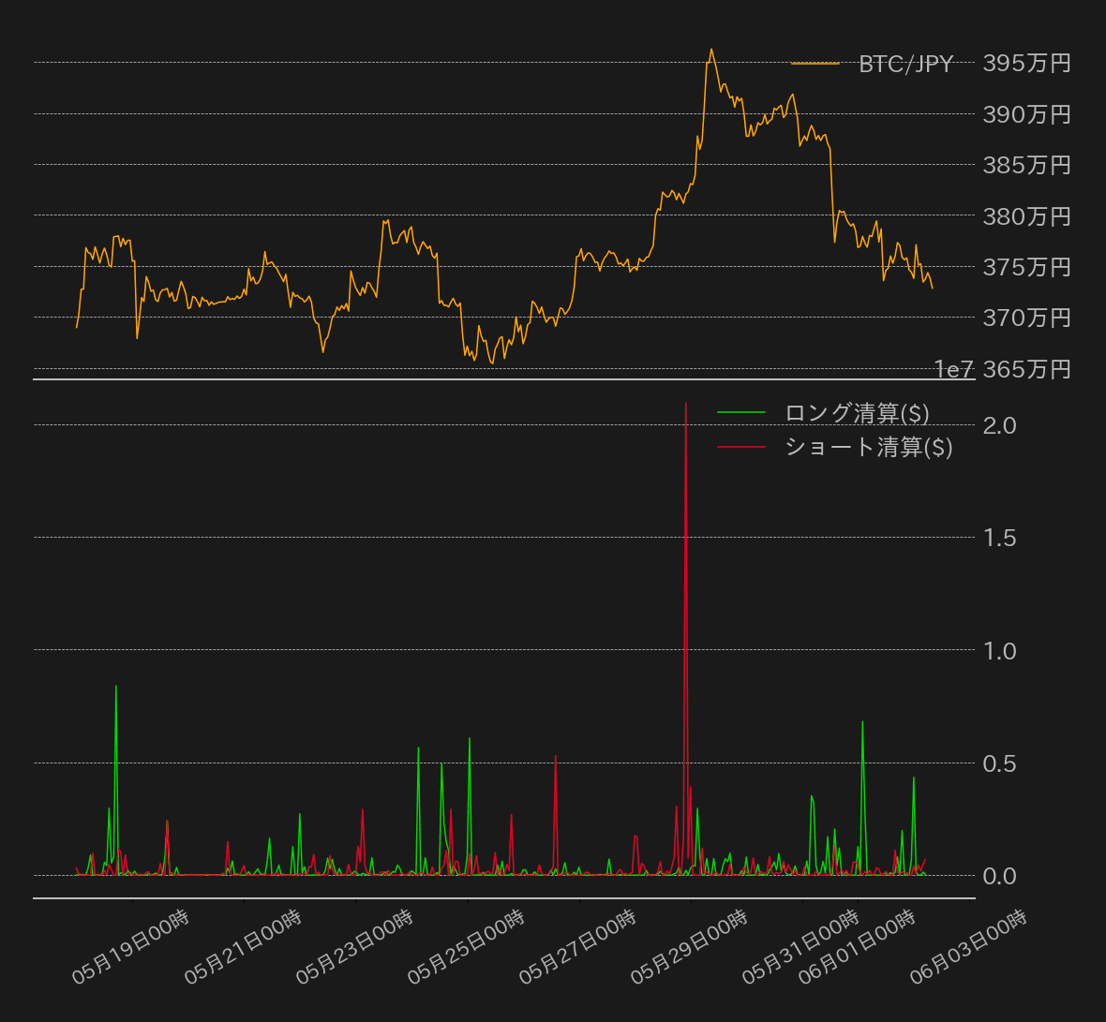Click the 365万円 price axis label
This screenshot has height=1022, width=1106.
pos(1026,369)
